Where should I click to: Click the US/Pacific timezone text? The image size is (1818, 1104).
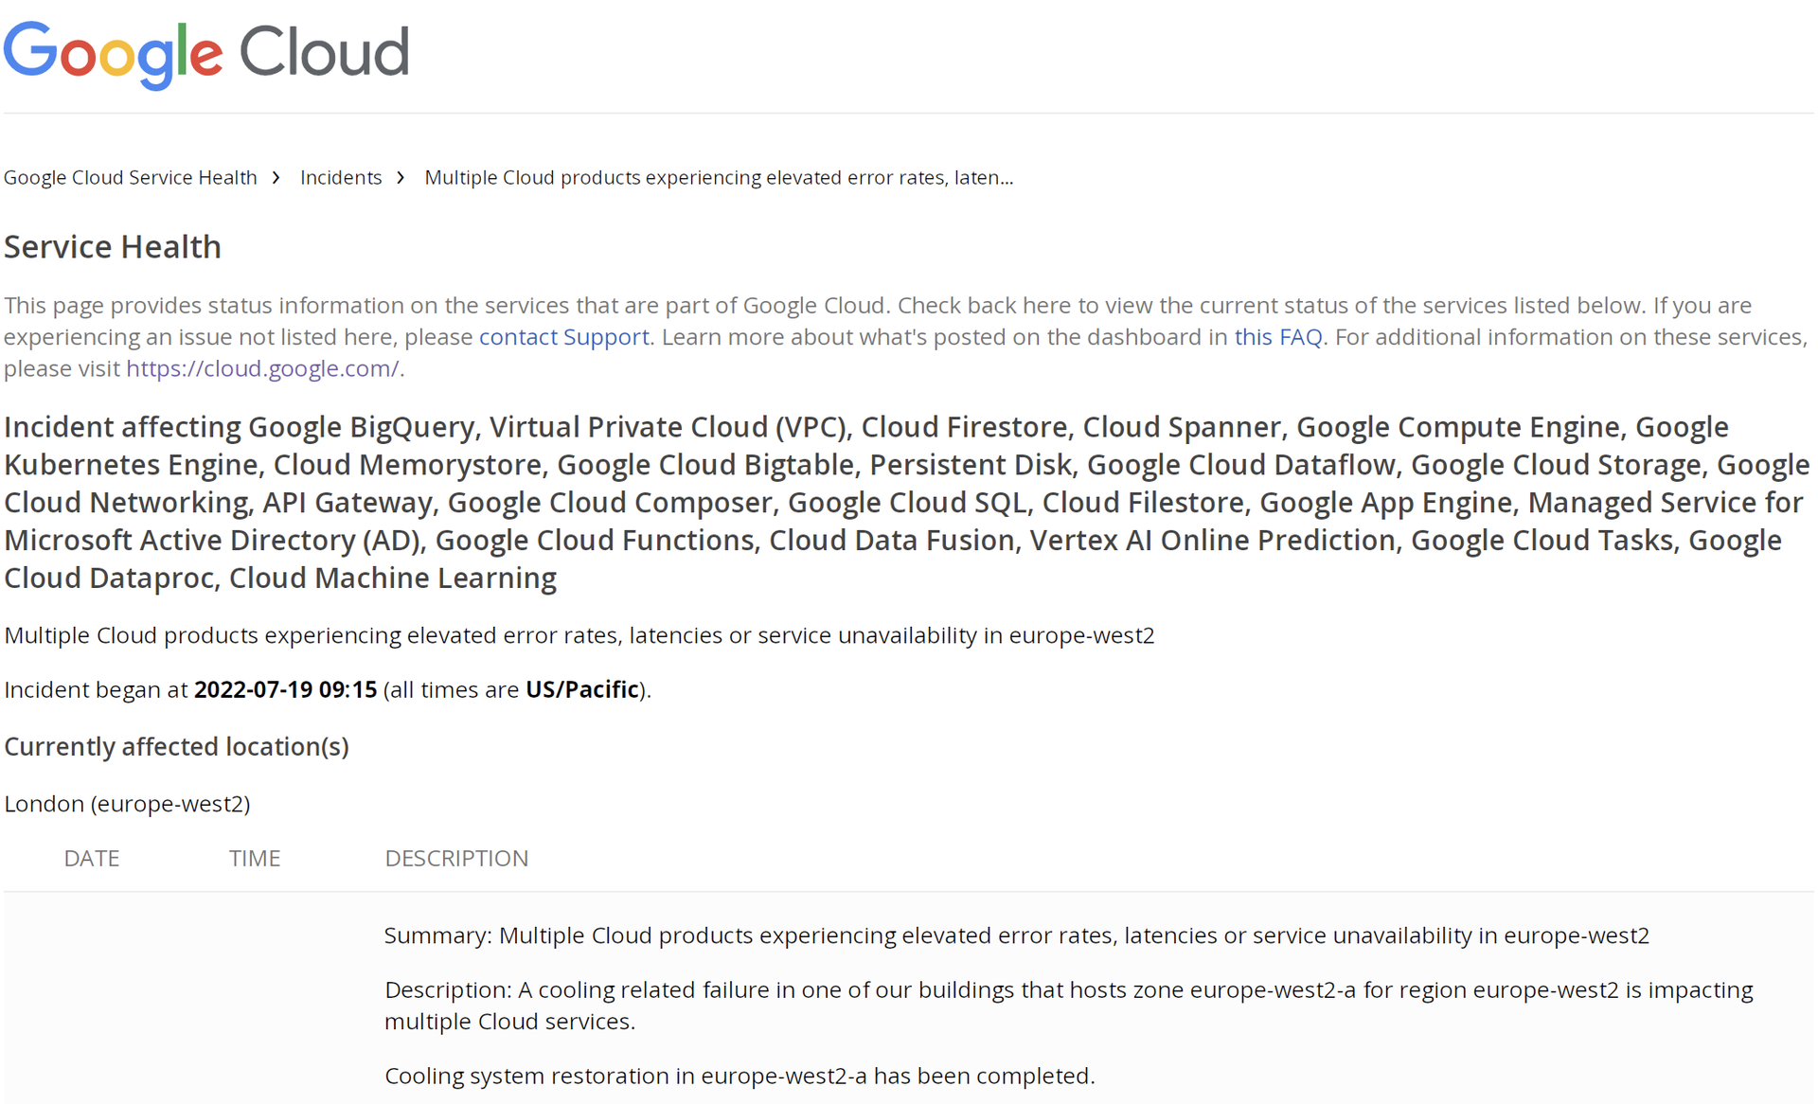(582, 689)
